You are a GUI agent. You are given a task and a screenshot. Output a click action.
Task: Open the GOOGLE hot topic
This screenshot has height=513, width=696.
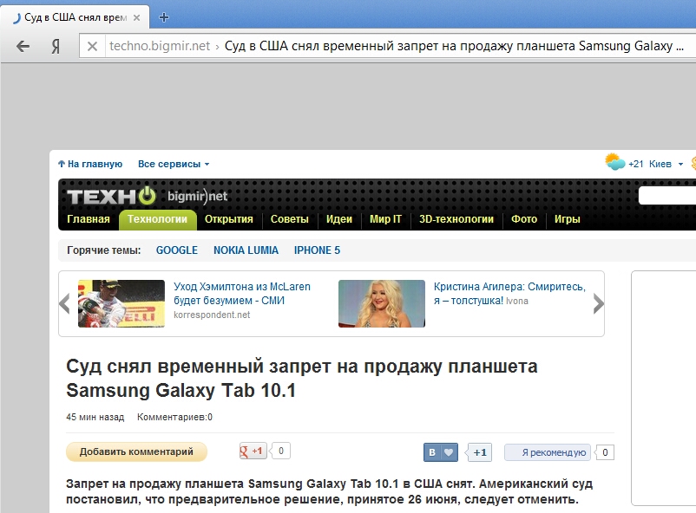(177, 250)
